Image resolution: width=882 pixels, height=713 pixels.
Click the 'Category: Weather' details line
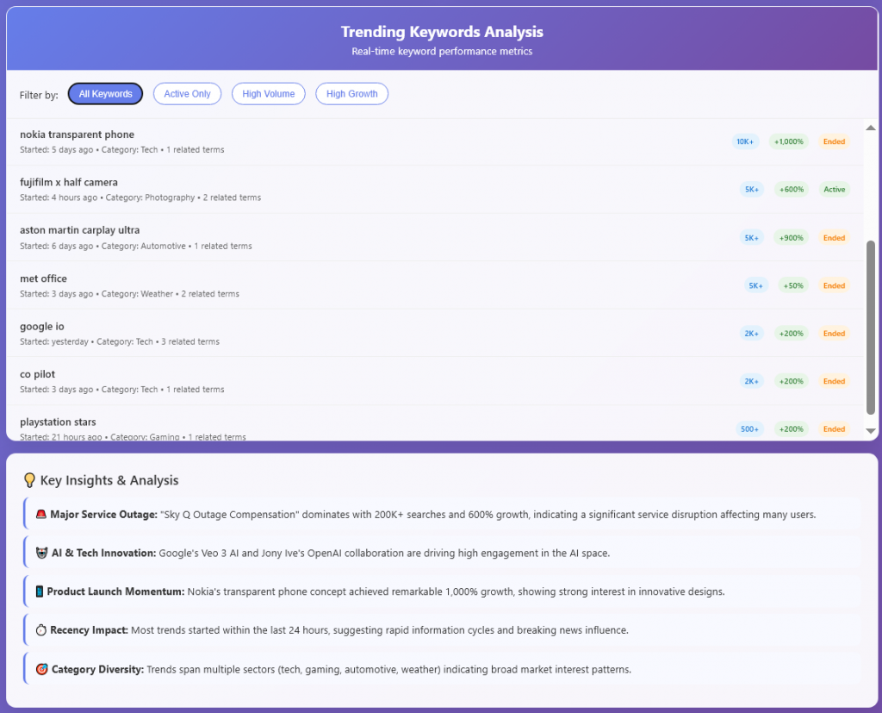pyautogui.click(x=129, y=294)
